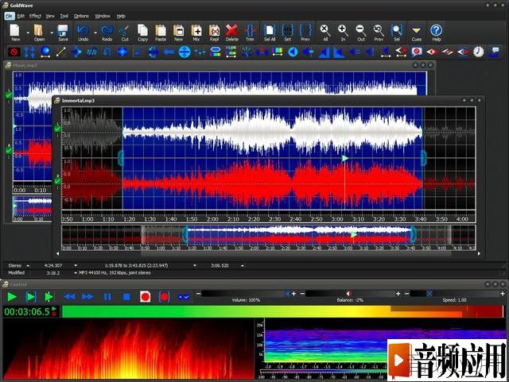Click the Redo toolbar icon
509x382 pixels.
[107, 33]
